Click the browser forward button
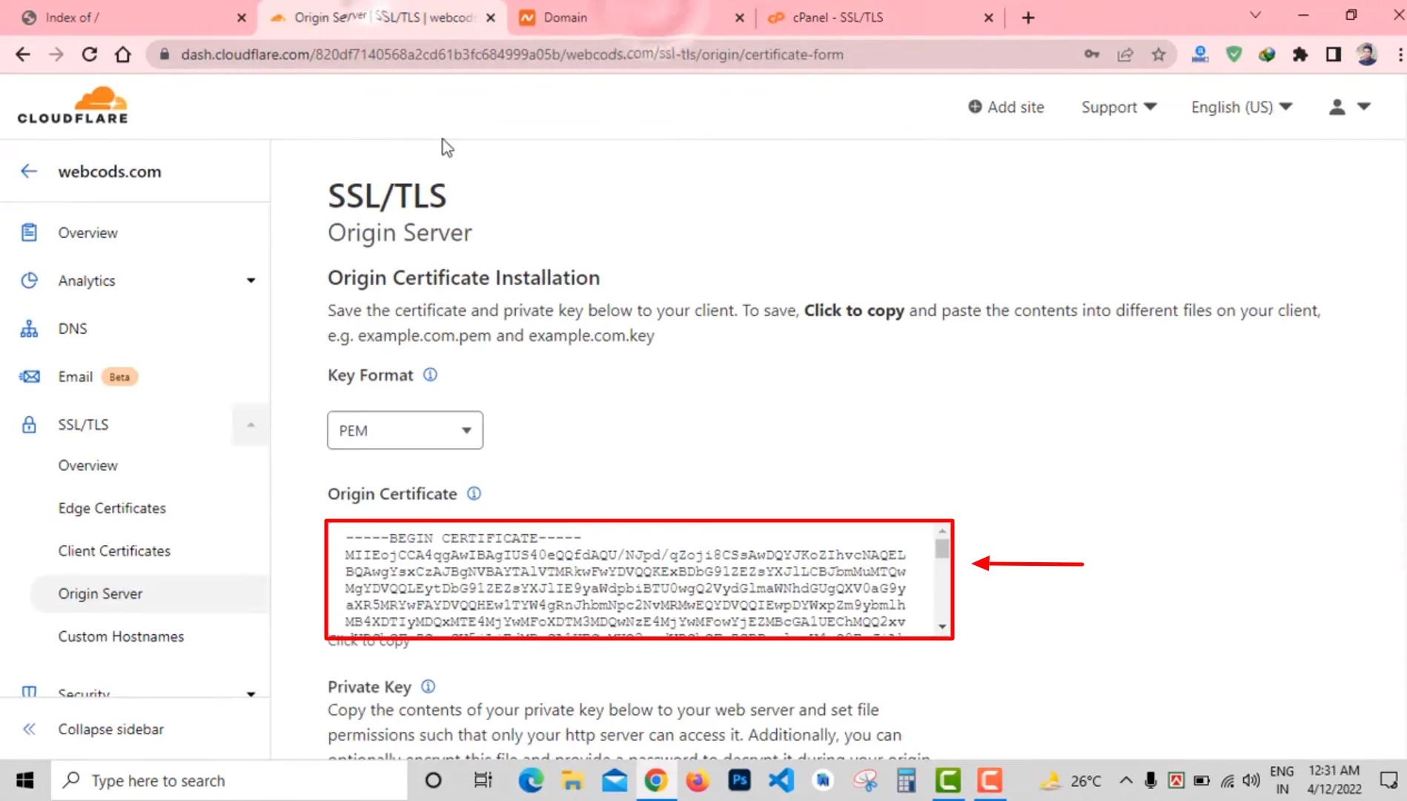Image resolution: width=1407 pixels, height=801 pixels. tap(56, 54)
